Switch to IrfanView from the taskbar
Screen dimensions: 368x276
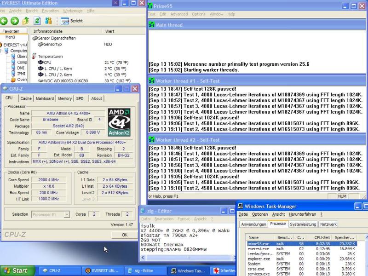pyautogui.click(x=223, y=271)
